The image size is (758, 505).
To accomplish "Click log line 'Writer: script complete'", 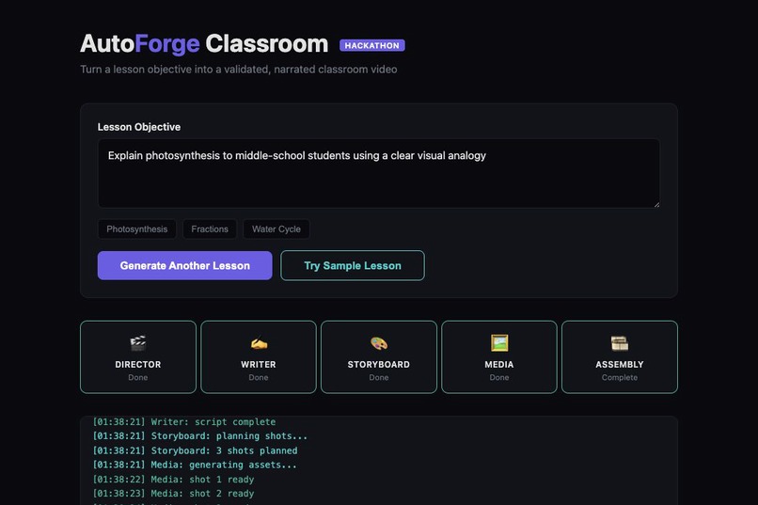I will point(183,422).
